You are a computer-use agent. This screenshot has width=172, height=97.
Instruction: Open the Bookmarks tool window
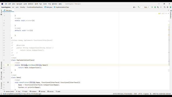click(1, 65)
